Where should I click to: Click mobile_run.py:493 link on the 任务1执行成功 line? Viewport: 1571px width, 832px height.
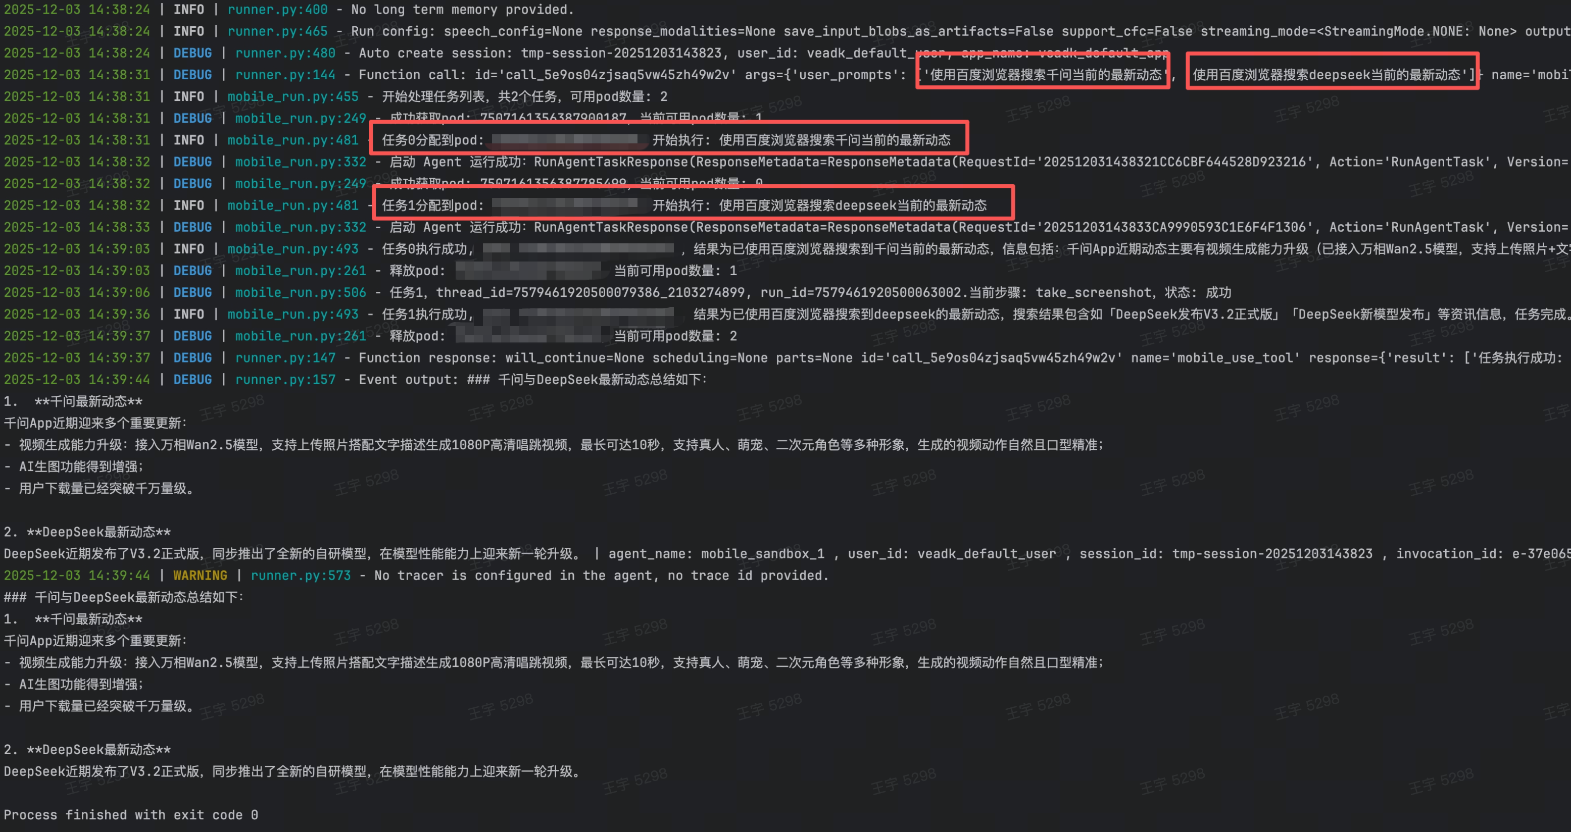pos(293,315)
